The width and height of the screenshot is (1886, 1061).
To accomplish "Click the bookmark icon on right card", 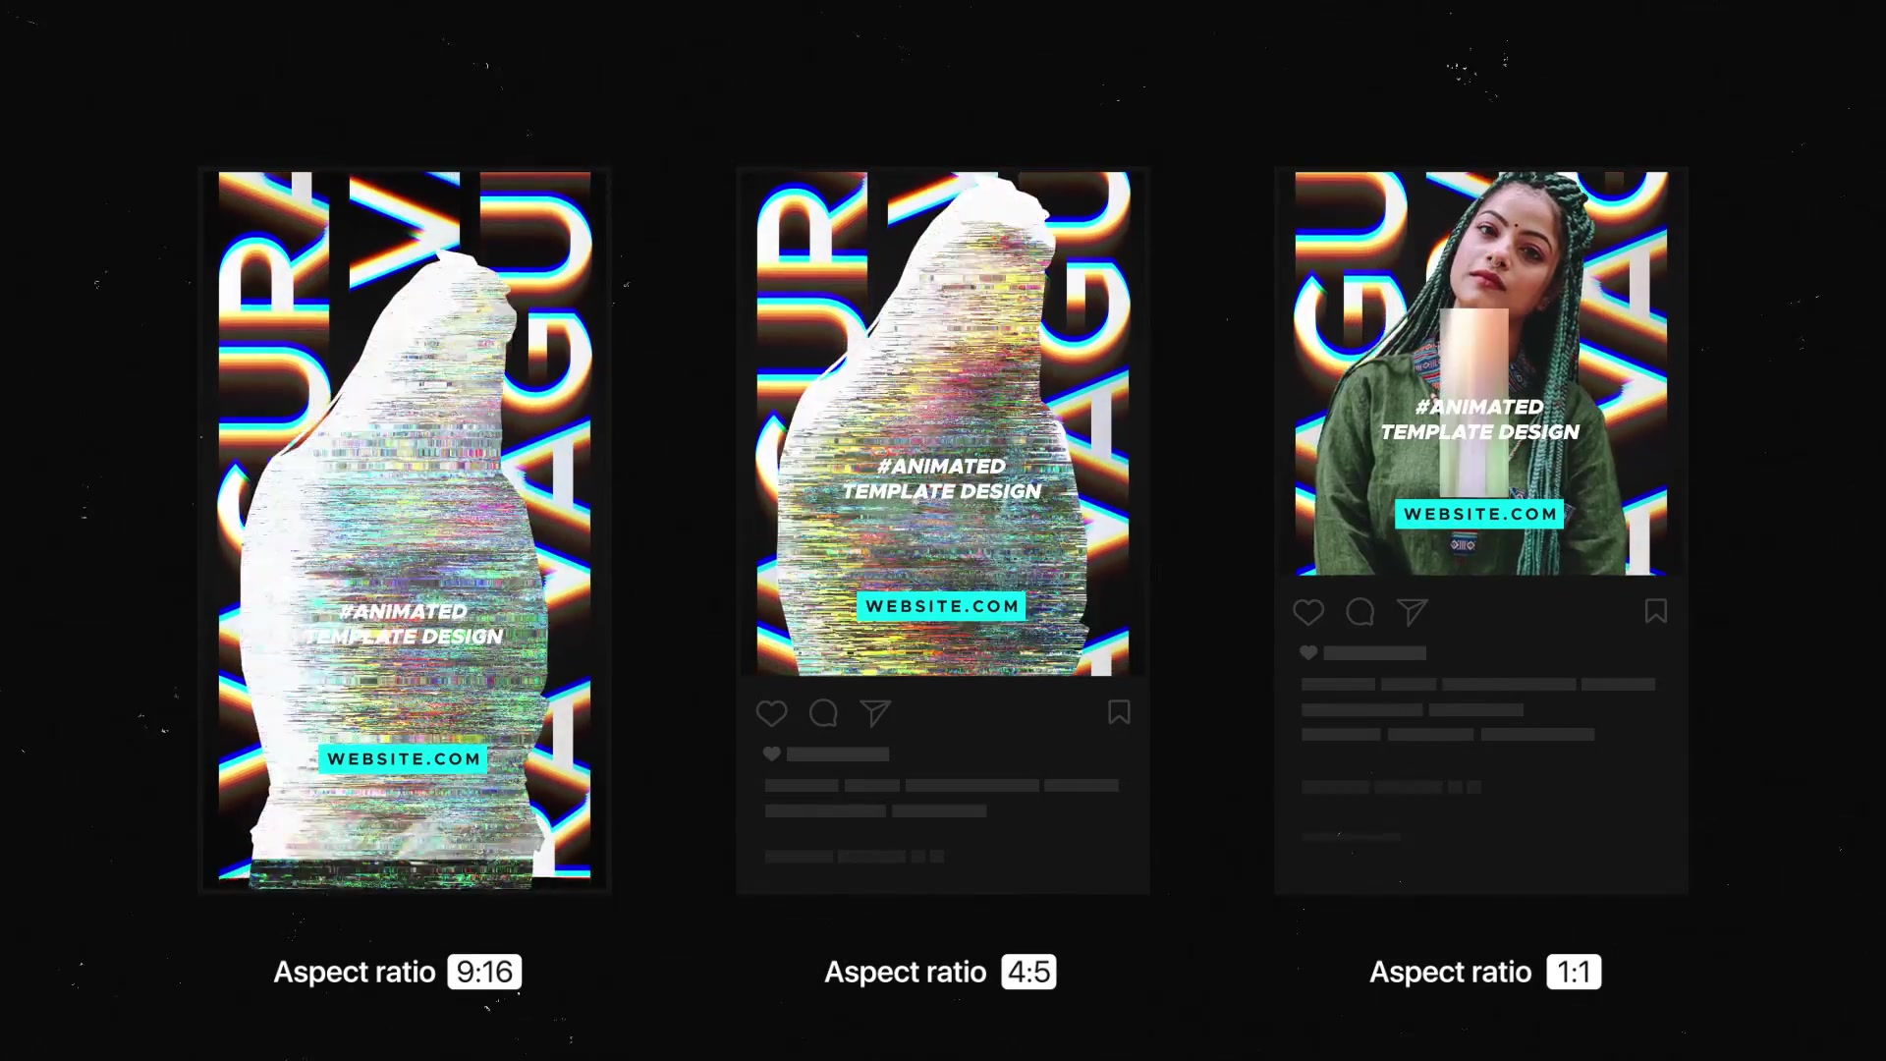I will pyautogui.click(x=1657, y=611).
